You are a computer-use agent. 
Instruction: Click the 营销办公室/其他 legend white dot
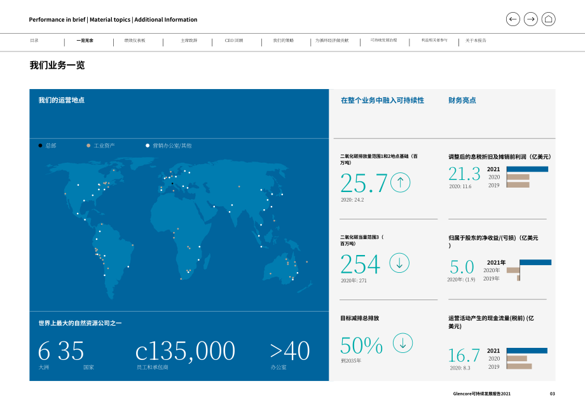pos(148,146)
